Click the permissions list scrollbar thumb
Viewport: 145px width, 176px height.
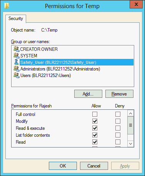click(131, 125)
